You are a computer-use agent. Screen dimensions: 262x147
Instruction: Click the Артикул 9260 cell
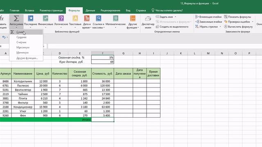click(x=6, y=116)
